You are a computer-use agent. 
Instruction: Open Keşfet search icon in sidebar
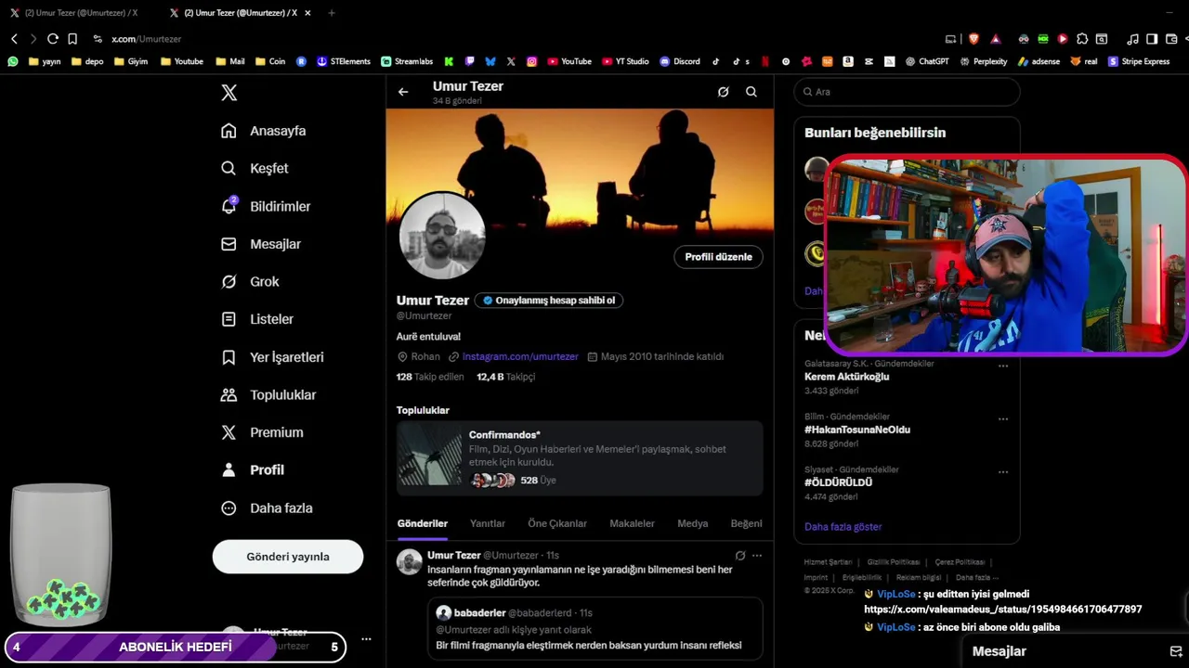[229, 168]
